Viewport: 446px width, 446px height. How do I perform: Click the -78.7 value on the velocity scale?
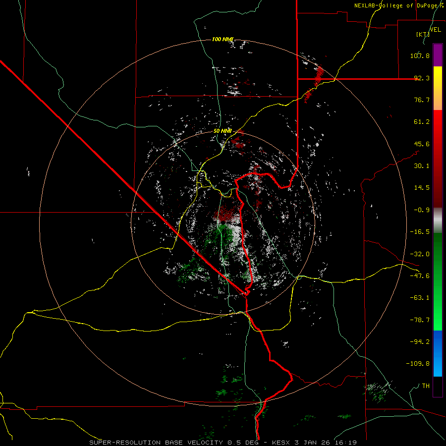coord(420,320)
